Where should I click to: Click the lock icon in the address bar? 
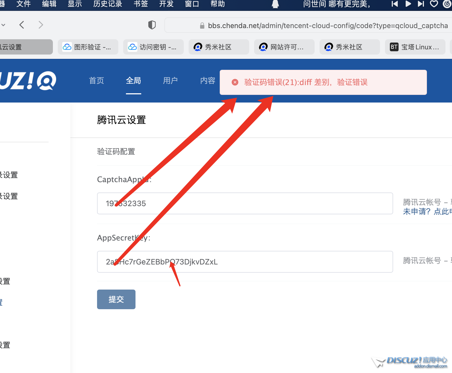[x=202, y=26]
